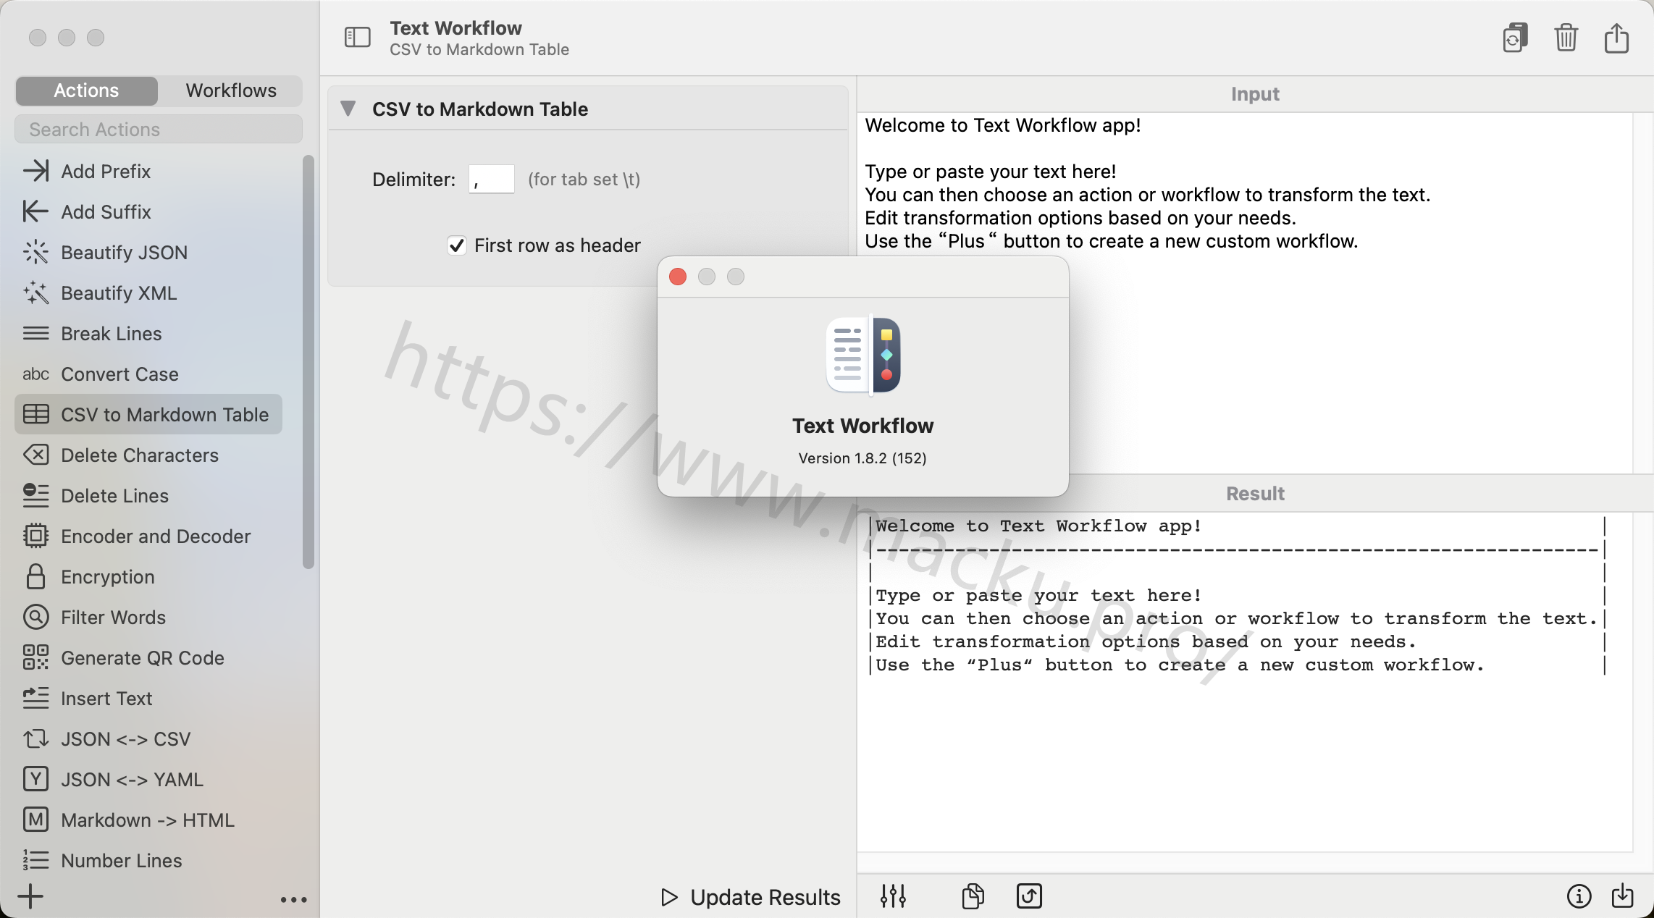
Task: Select the Filter Words action
Action: tap(148, 617)
